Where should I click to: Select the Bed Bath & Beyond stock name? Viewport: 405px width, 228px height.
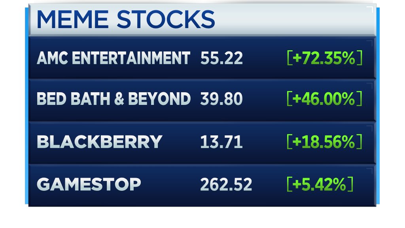pos(113,99)
